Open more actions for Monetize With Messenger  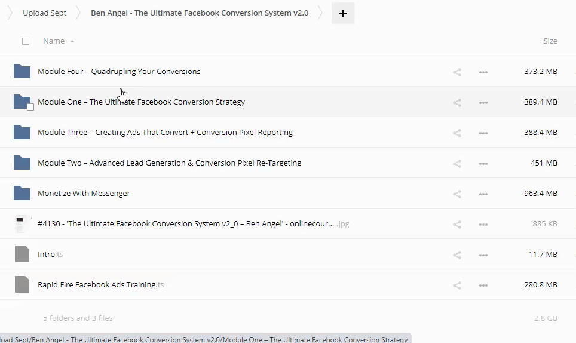click(483, 194)
